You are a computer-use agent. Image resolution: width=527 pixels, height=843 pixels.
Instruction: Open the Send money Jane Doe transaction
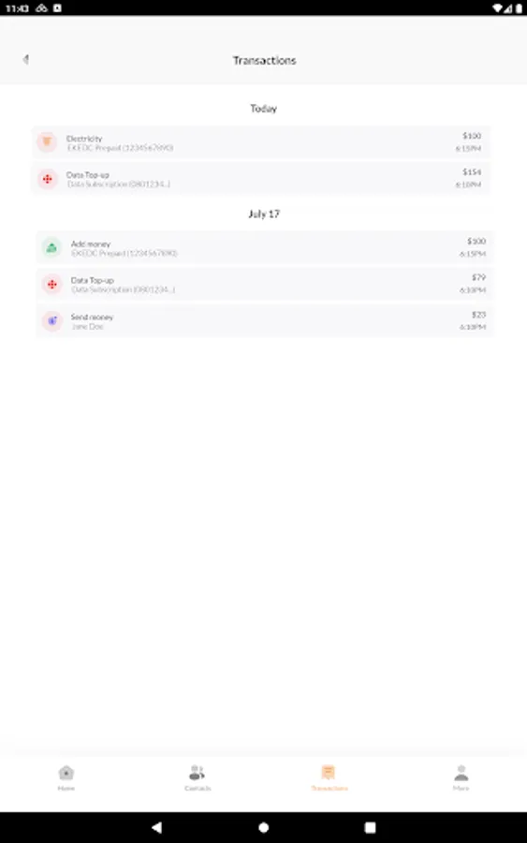tap(265, 321)
